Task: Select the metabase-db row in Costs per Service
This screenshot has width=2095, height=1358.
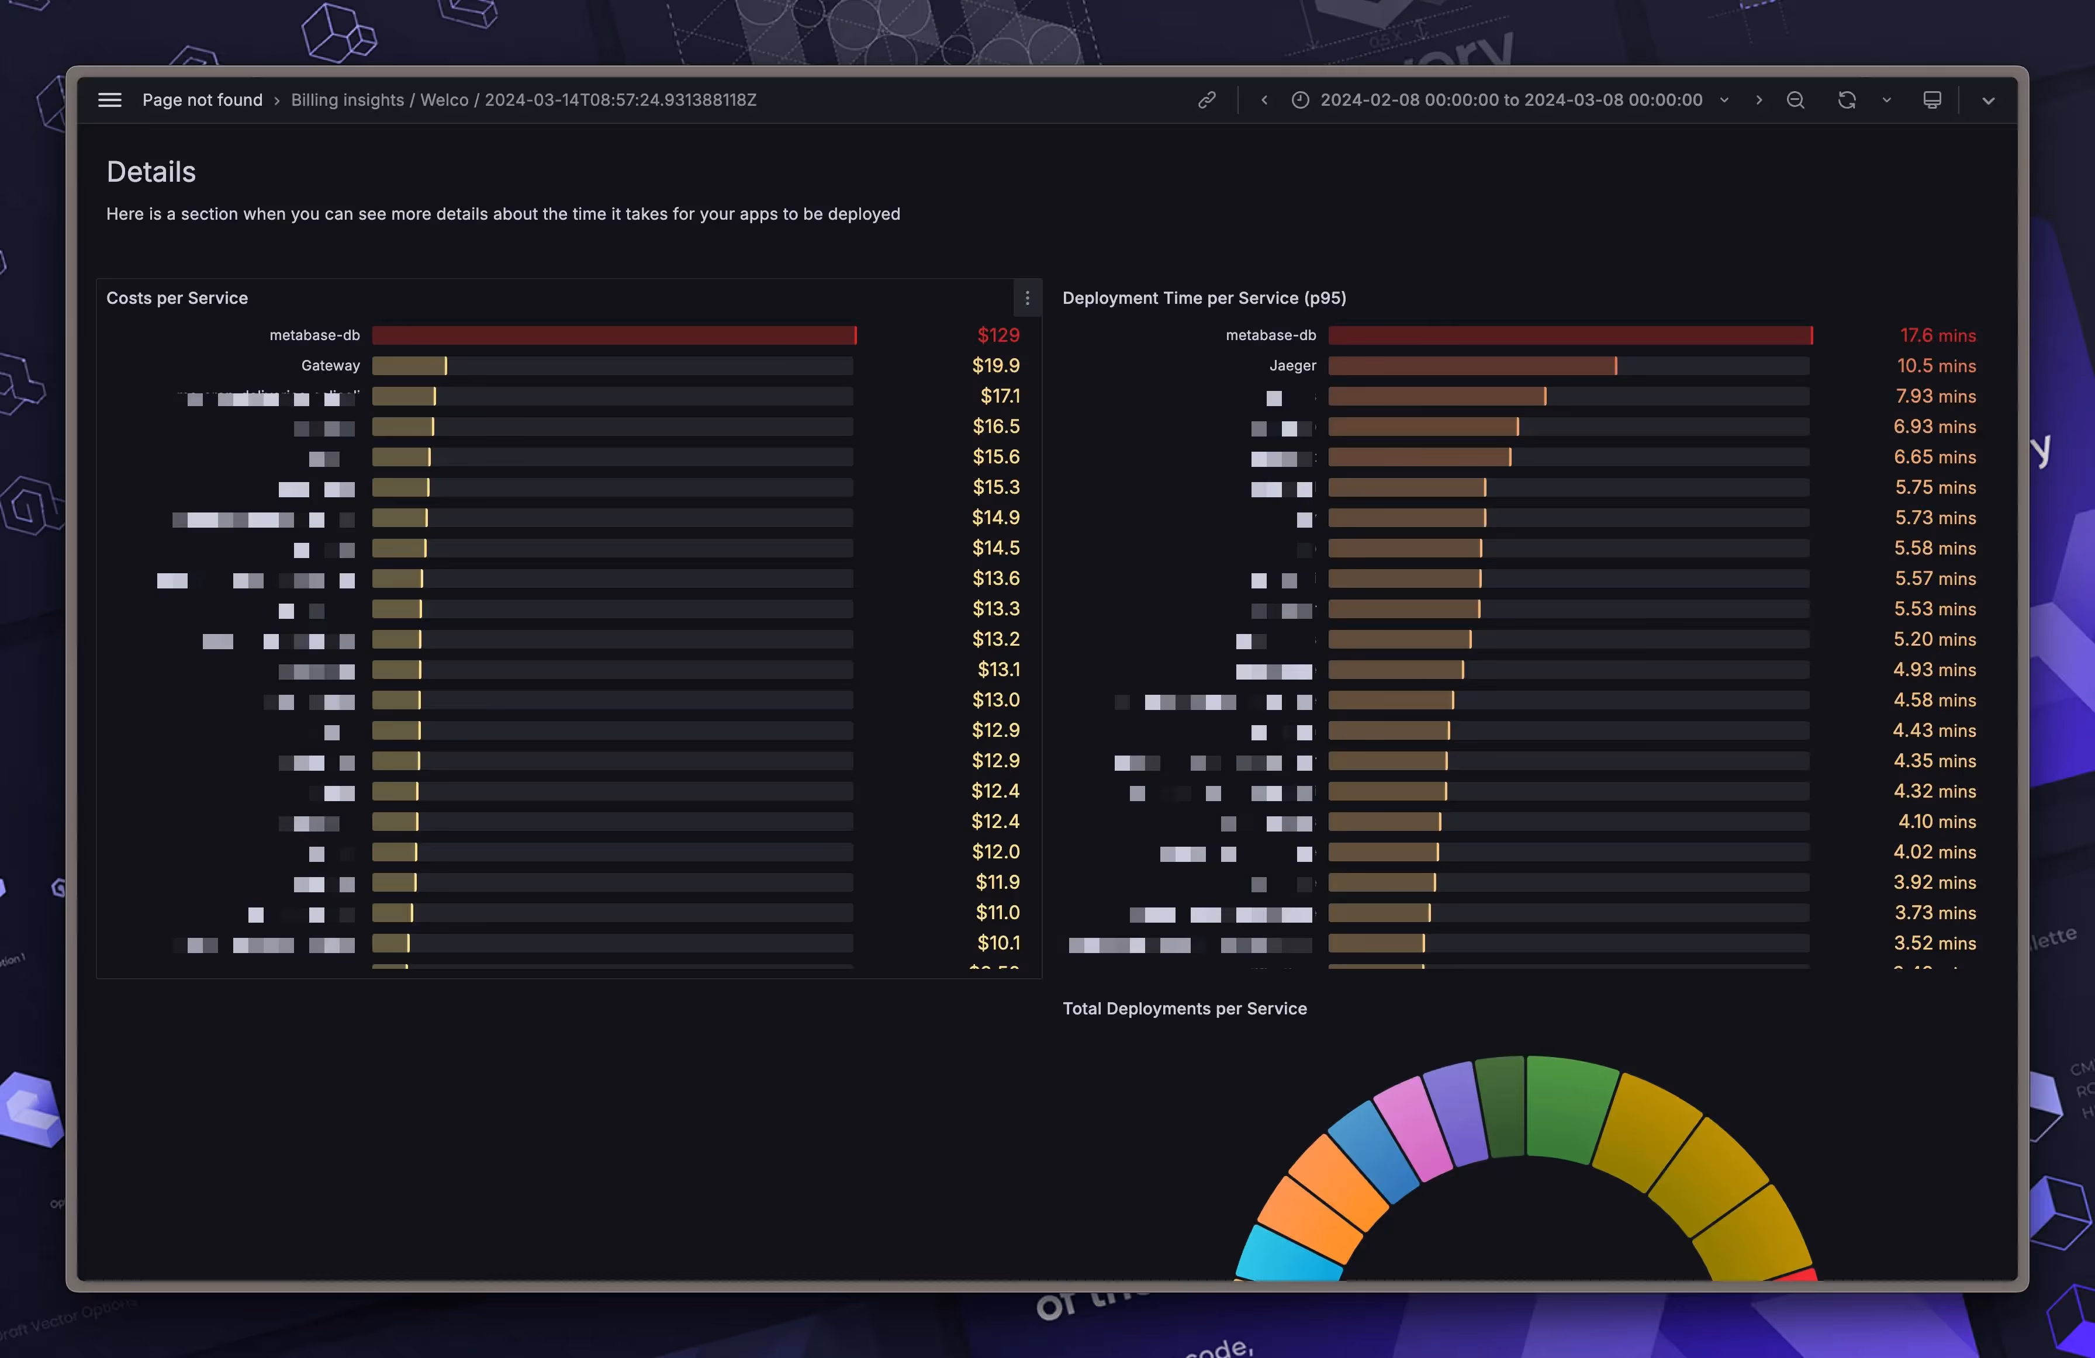Action: tap(314, 335)
